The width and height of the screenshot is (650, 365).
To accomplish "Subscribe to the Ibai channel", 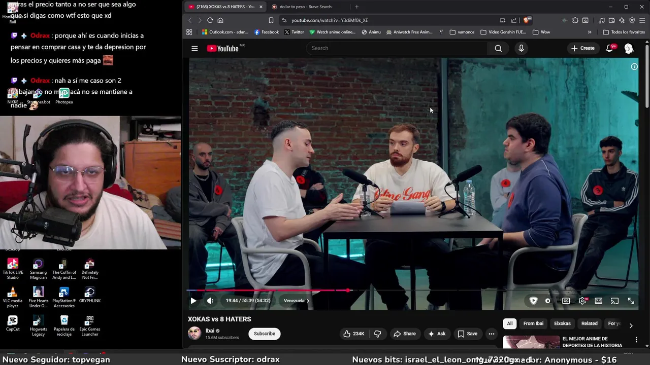I will tap(265, 334).
